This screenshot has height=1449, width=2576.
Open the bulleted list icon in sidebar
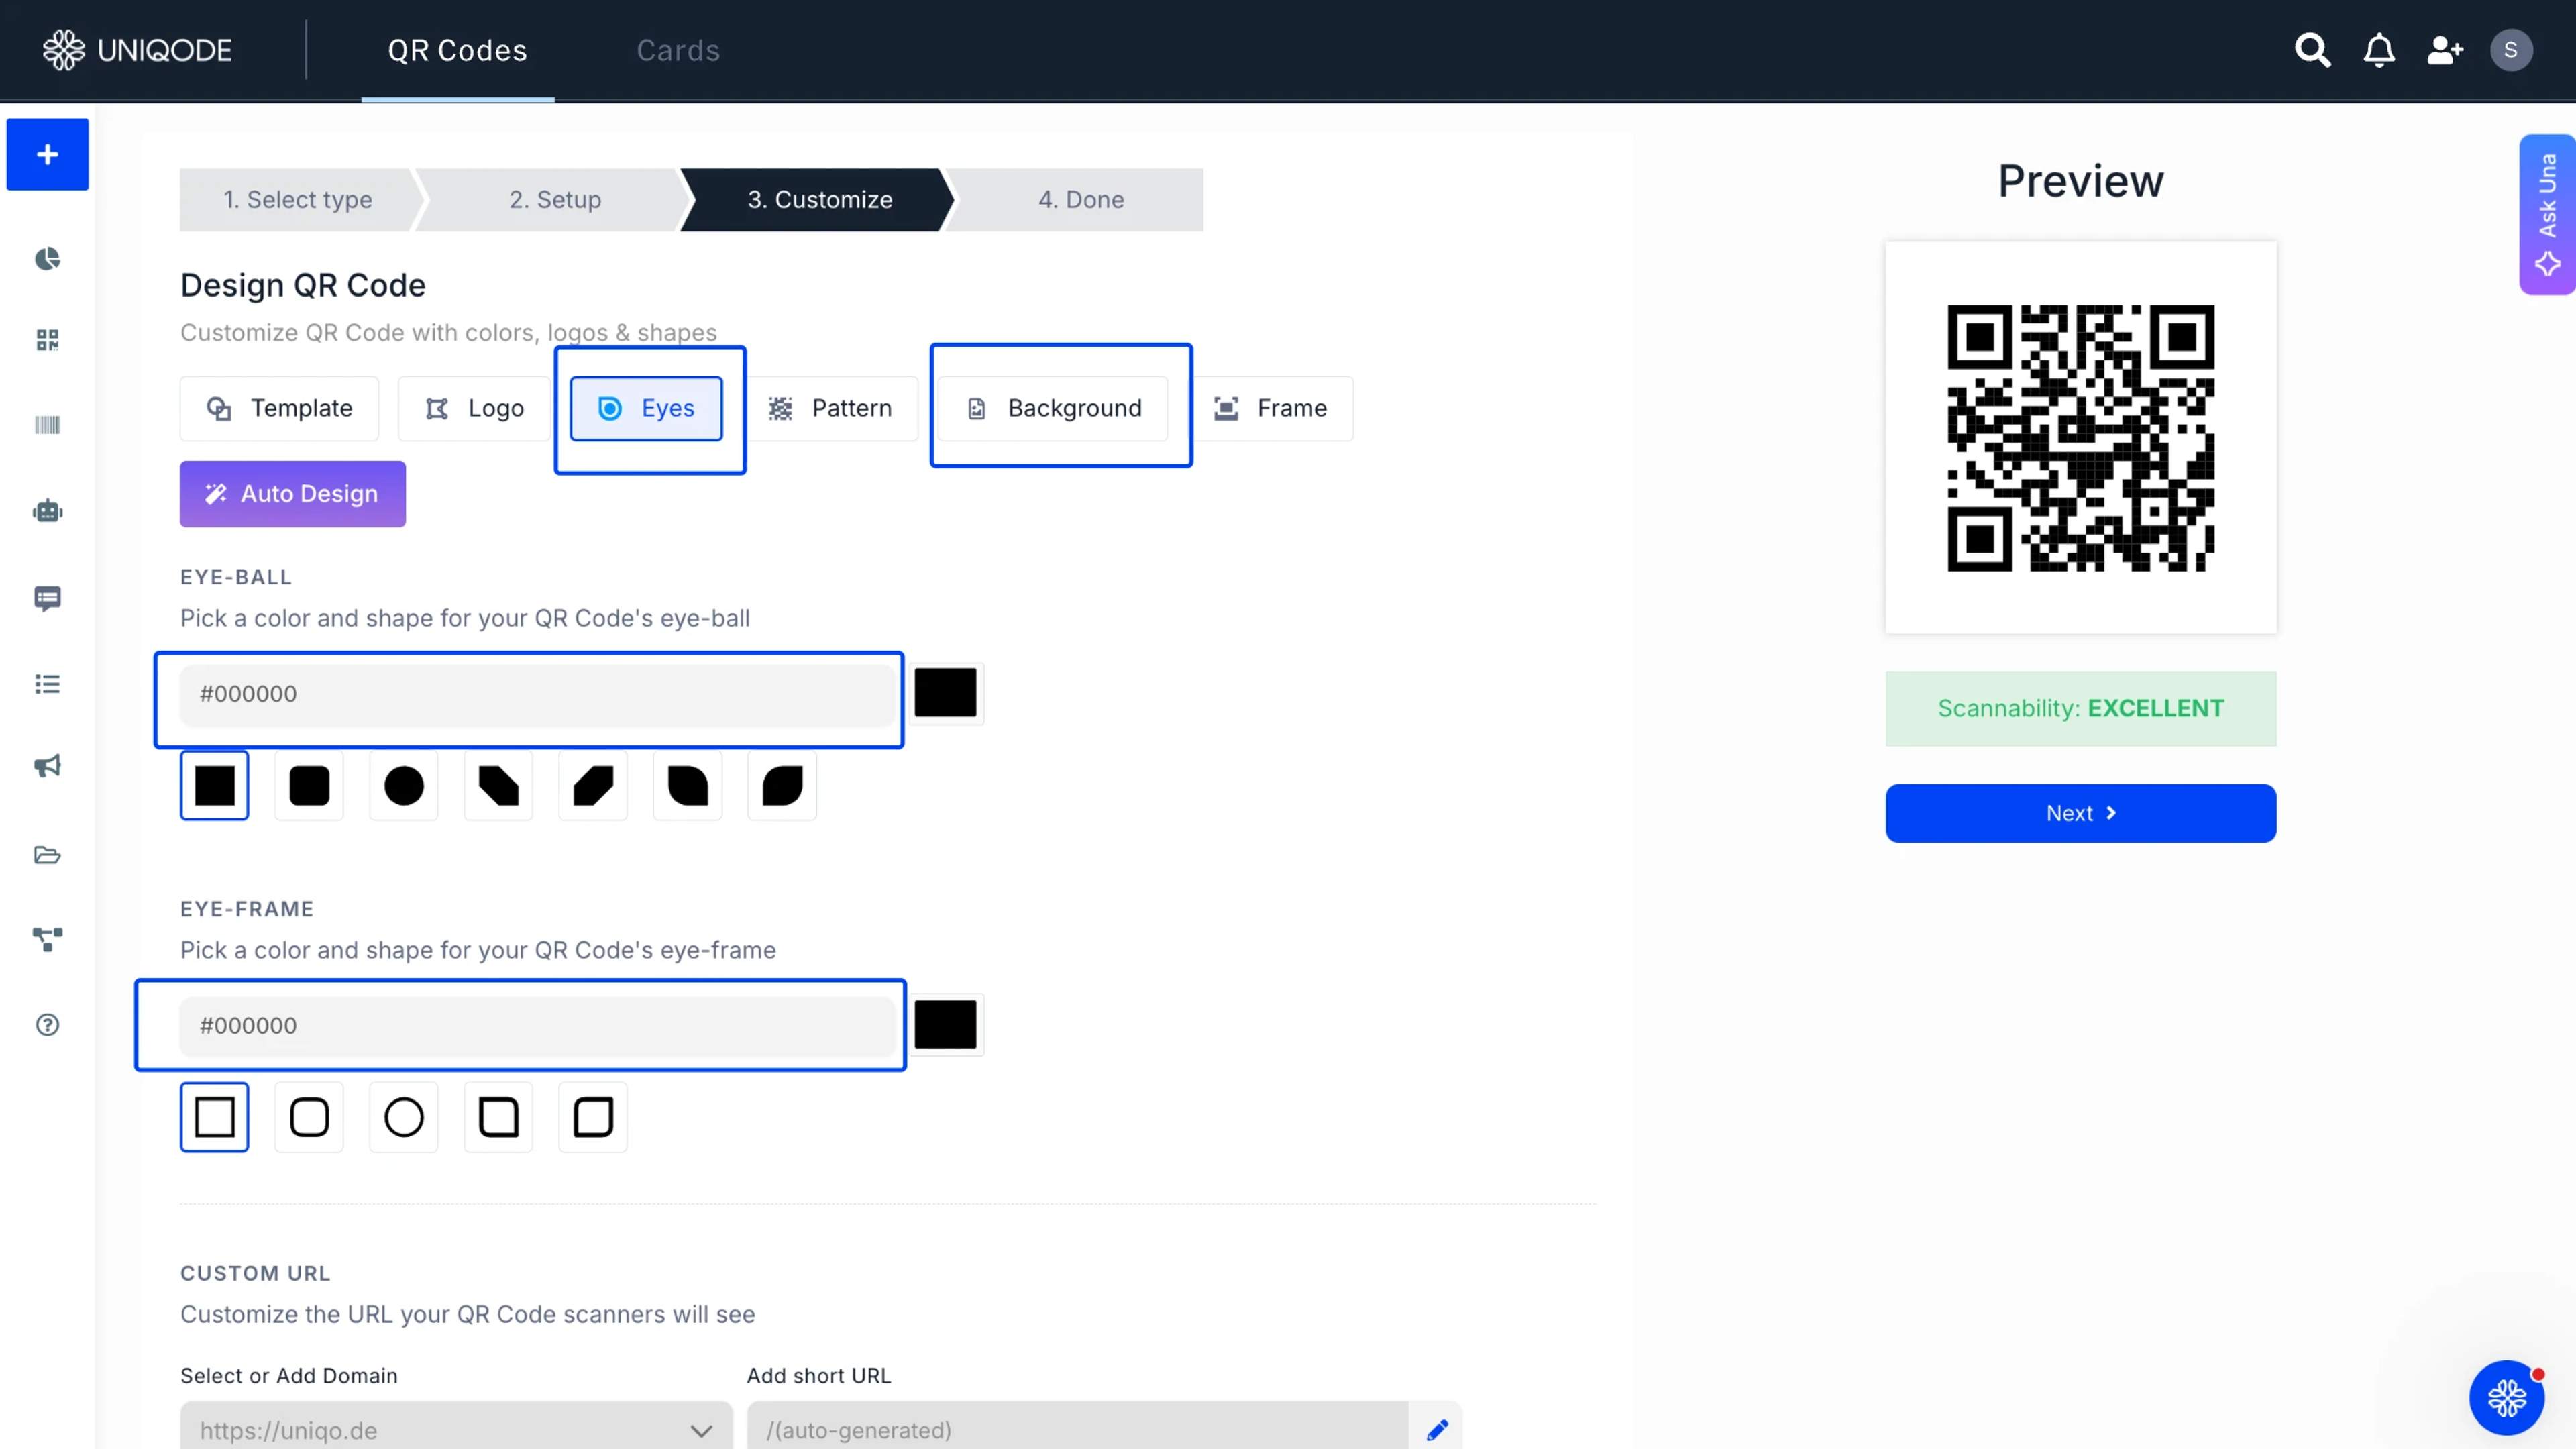[x=47, y=684]
